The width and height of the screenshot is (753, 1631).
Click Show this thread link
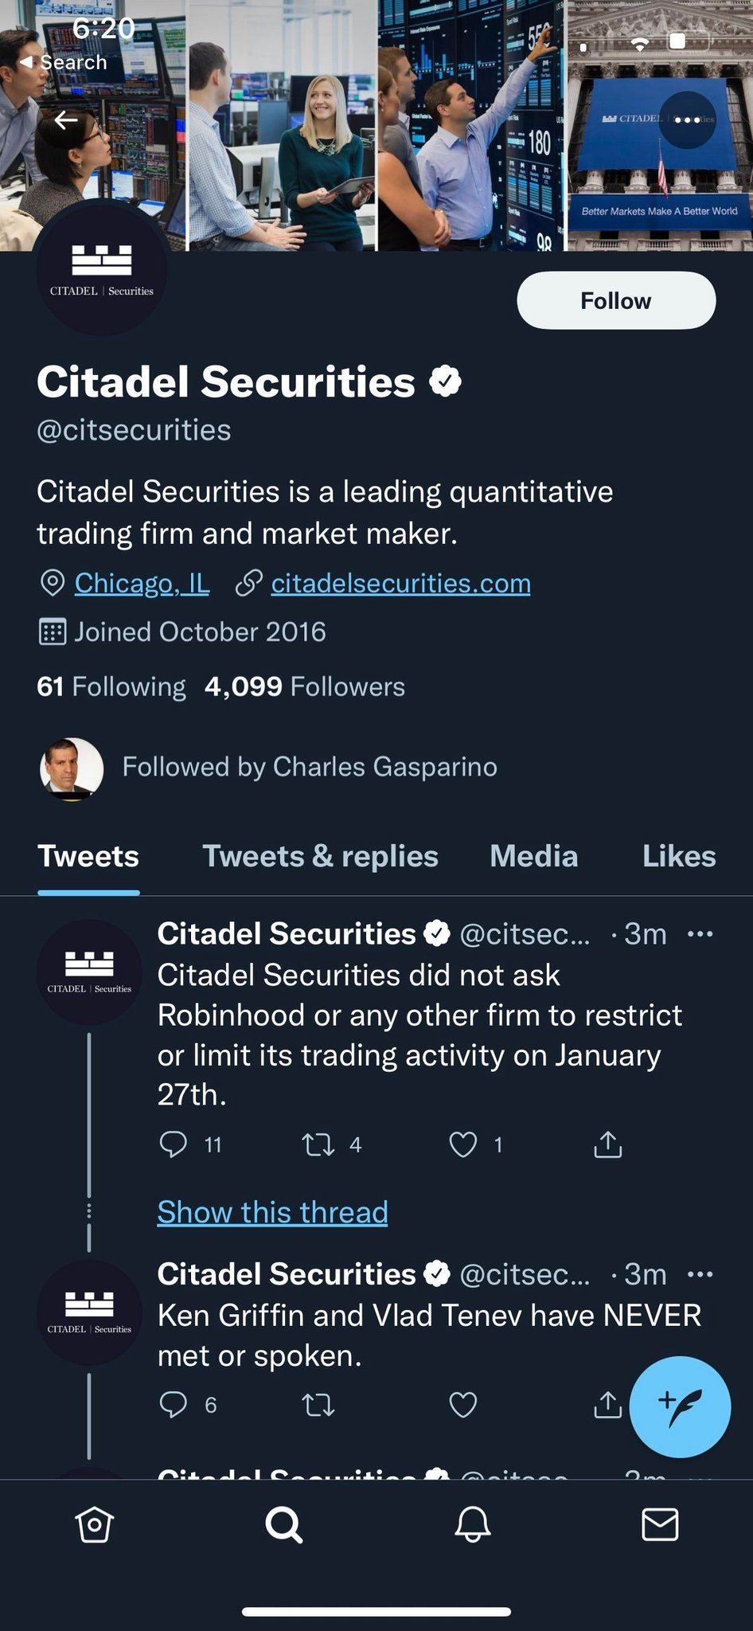click(272, 1212)
